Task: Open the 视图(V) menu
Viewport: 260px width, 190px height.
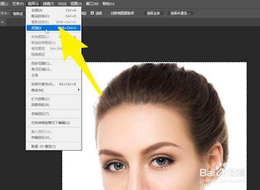Action: [76, 4]
